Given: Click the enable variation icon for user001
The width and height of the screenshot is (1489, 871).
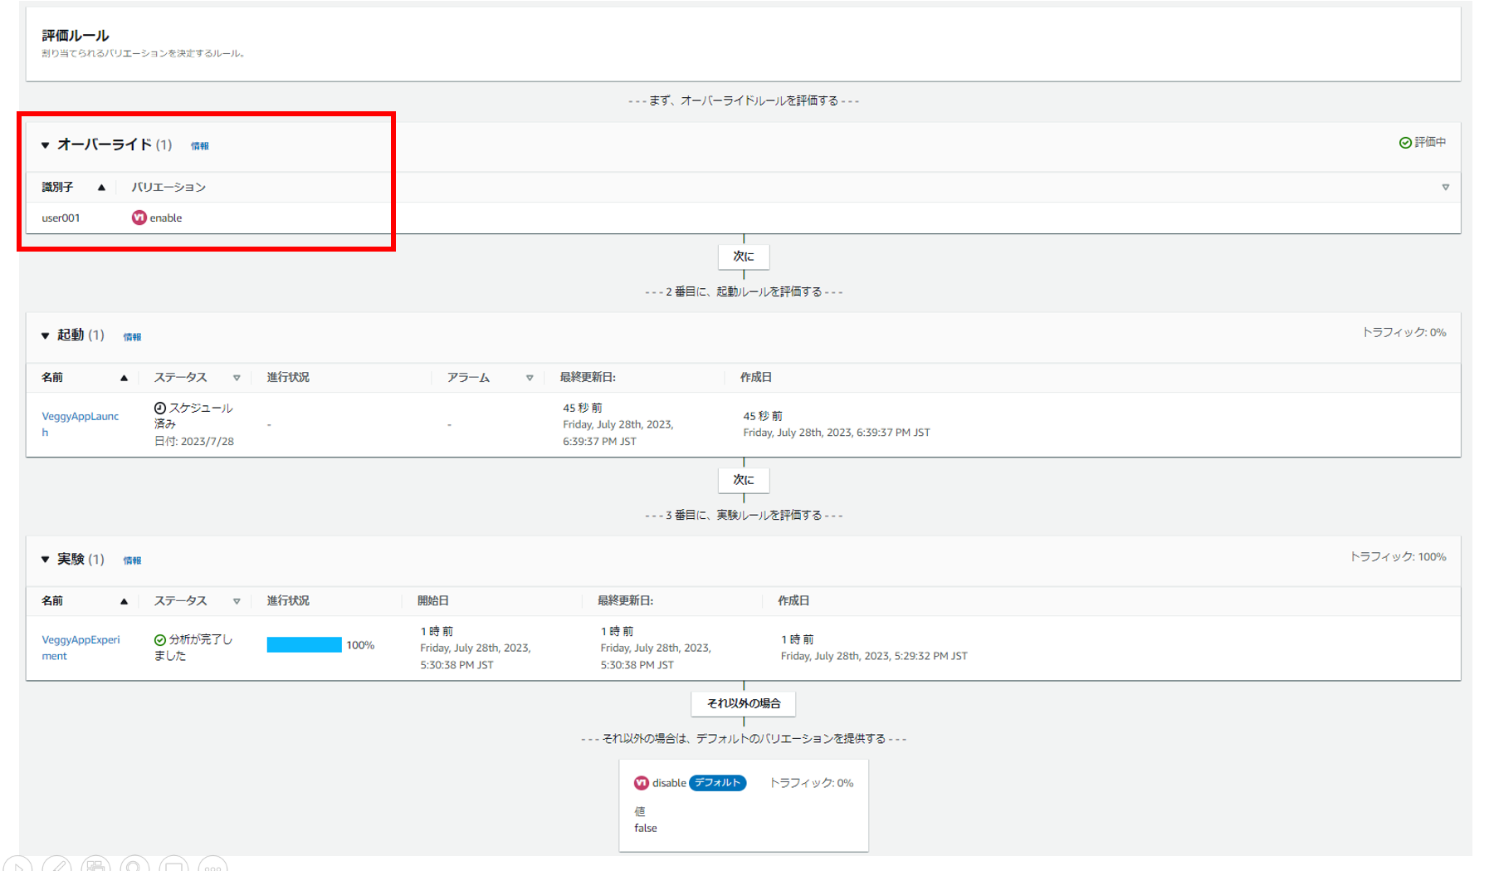Looking at the screenshot, I should tap(139, 218).
